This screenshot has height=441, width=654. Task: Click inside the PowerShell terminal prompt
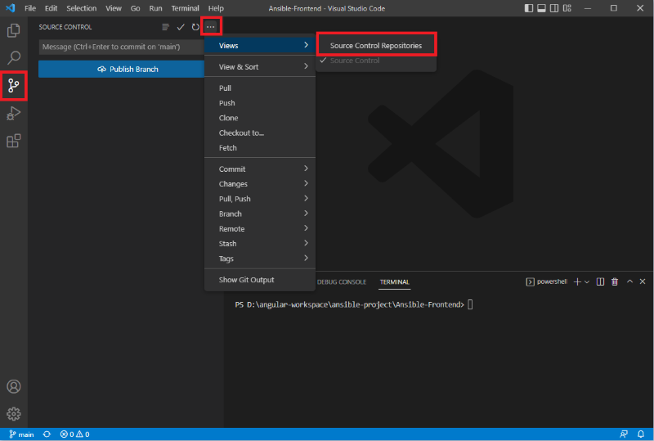click(471, 304)
